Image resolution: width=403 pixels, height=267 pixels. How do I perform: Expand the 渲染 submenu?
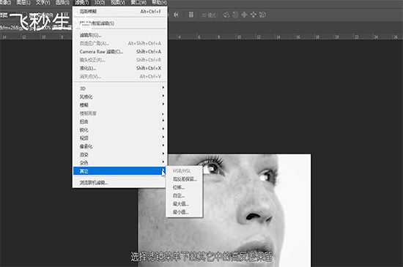(119, 154)
